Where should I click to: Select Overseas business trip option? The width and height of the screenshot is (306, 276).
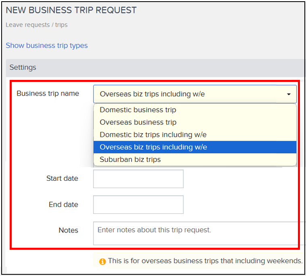[195, 122]
